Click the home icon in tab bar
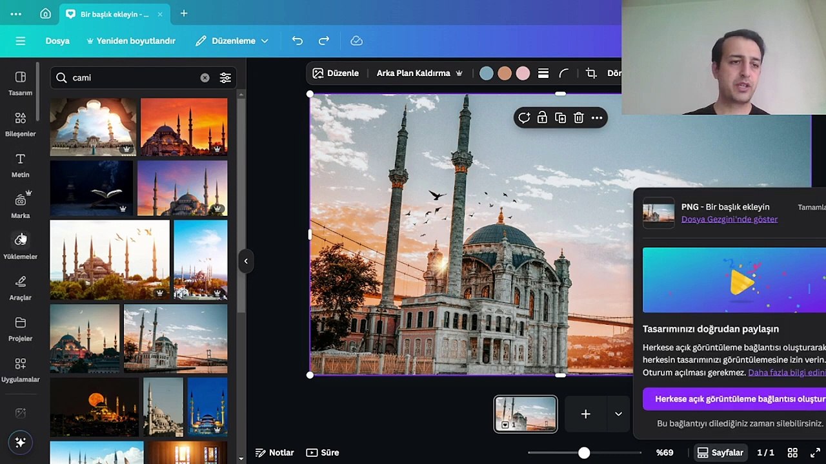Viewport: 826px width, 464px height. coord(45,14)
